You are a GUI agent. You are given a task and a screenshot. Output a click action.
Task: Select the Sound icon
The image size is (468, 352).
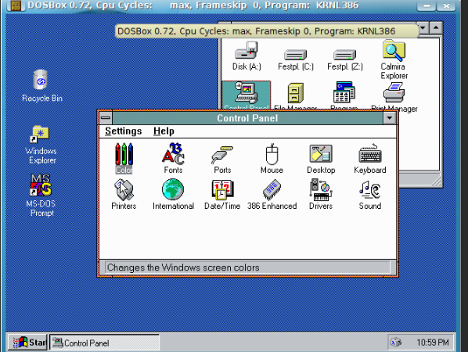click(x=370, y=194)
